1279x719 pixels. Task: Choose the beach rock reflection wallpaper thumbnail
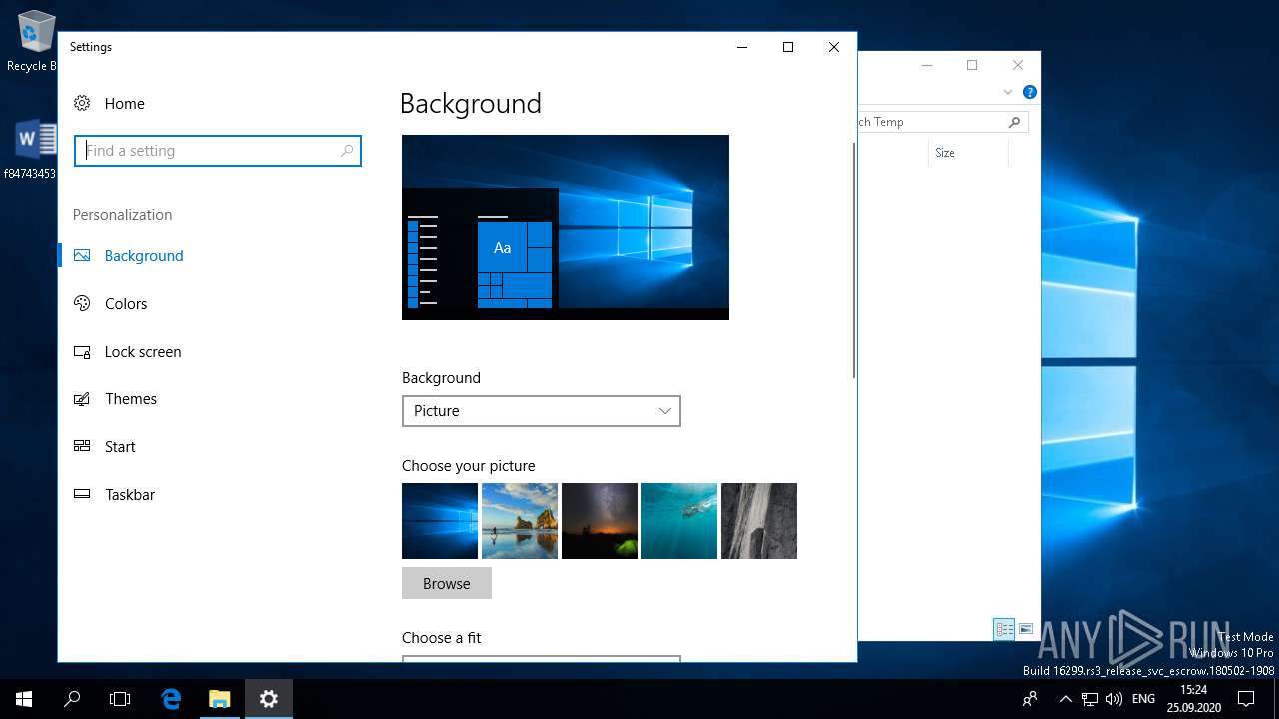(520, 521)
